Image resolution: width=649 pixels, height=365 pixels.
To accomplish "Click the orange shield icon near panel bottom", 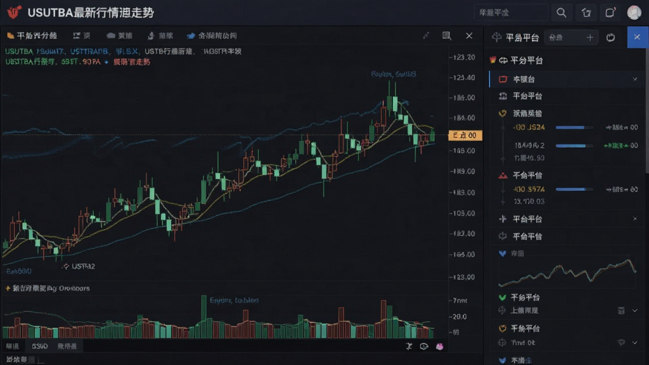I will [503, 329].
